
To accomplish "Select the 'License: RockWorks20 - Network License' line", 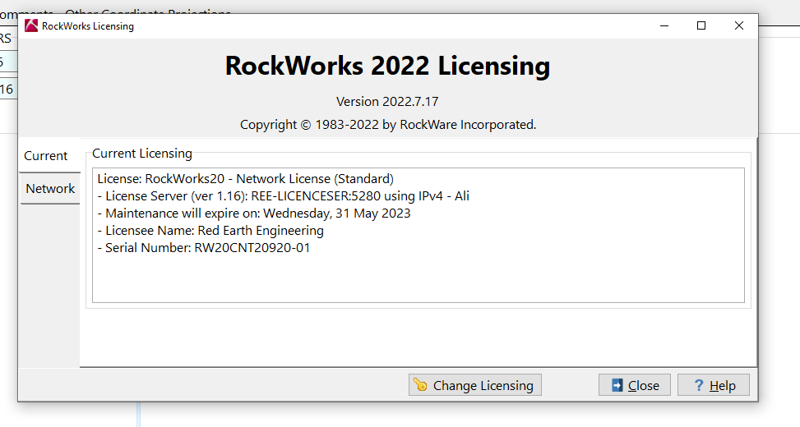I will tap(245, 179).
